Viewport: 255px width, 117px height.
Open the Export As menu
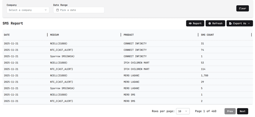pos(240,23)
